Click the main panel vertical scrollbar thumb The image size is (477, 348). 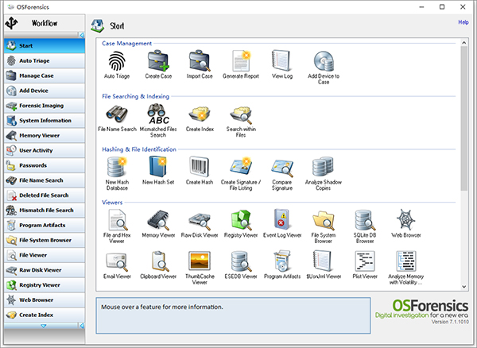(464, 118)
